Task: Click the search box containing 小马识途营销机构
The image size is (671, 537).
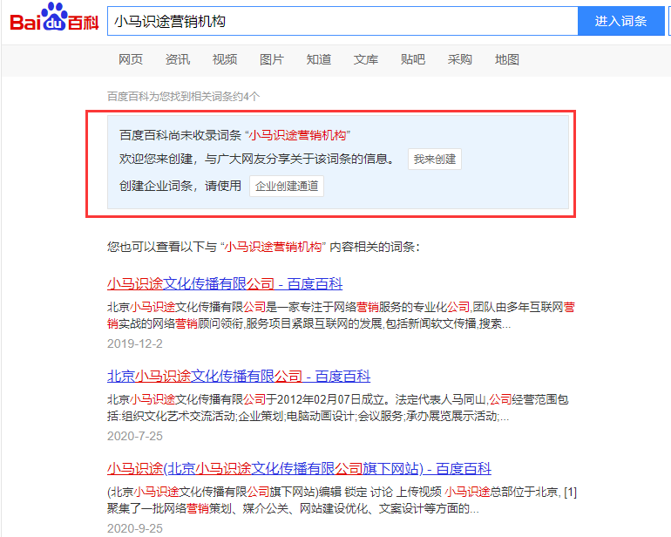Action: 342,21
